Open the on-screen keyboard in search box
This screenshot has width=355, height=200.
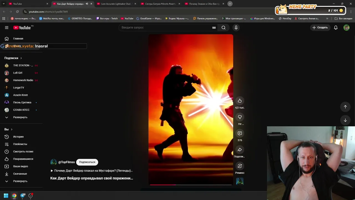point(214,27)
